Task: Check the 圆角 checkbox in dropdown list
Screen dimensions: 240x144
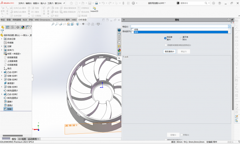Action: (132, 32)
